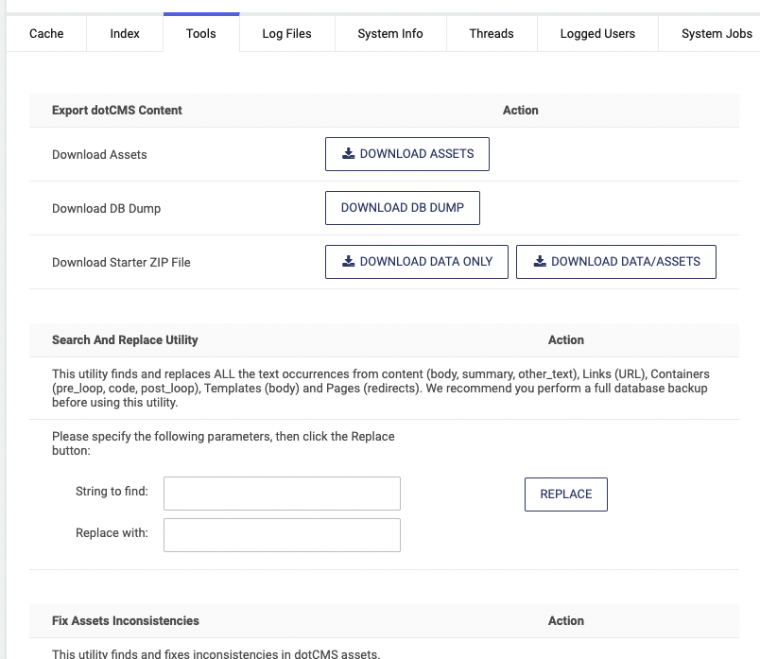Image resolution: width=760 pixels, height=659 pixels.
Task: Click the download icon in Download Data Only button
Action: [348, 262]
